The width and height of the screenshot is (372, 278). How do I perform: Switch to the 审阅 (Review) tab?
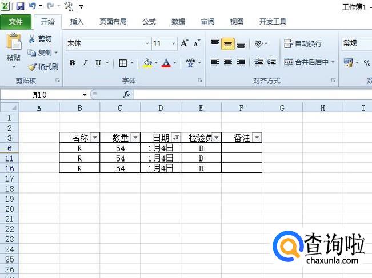click(207, 22)
